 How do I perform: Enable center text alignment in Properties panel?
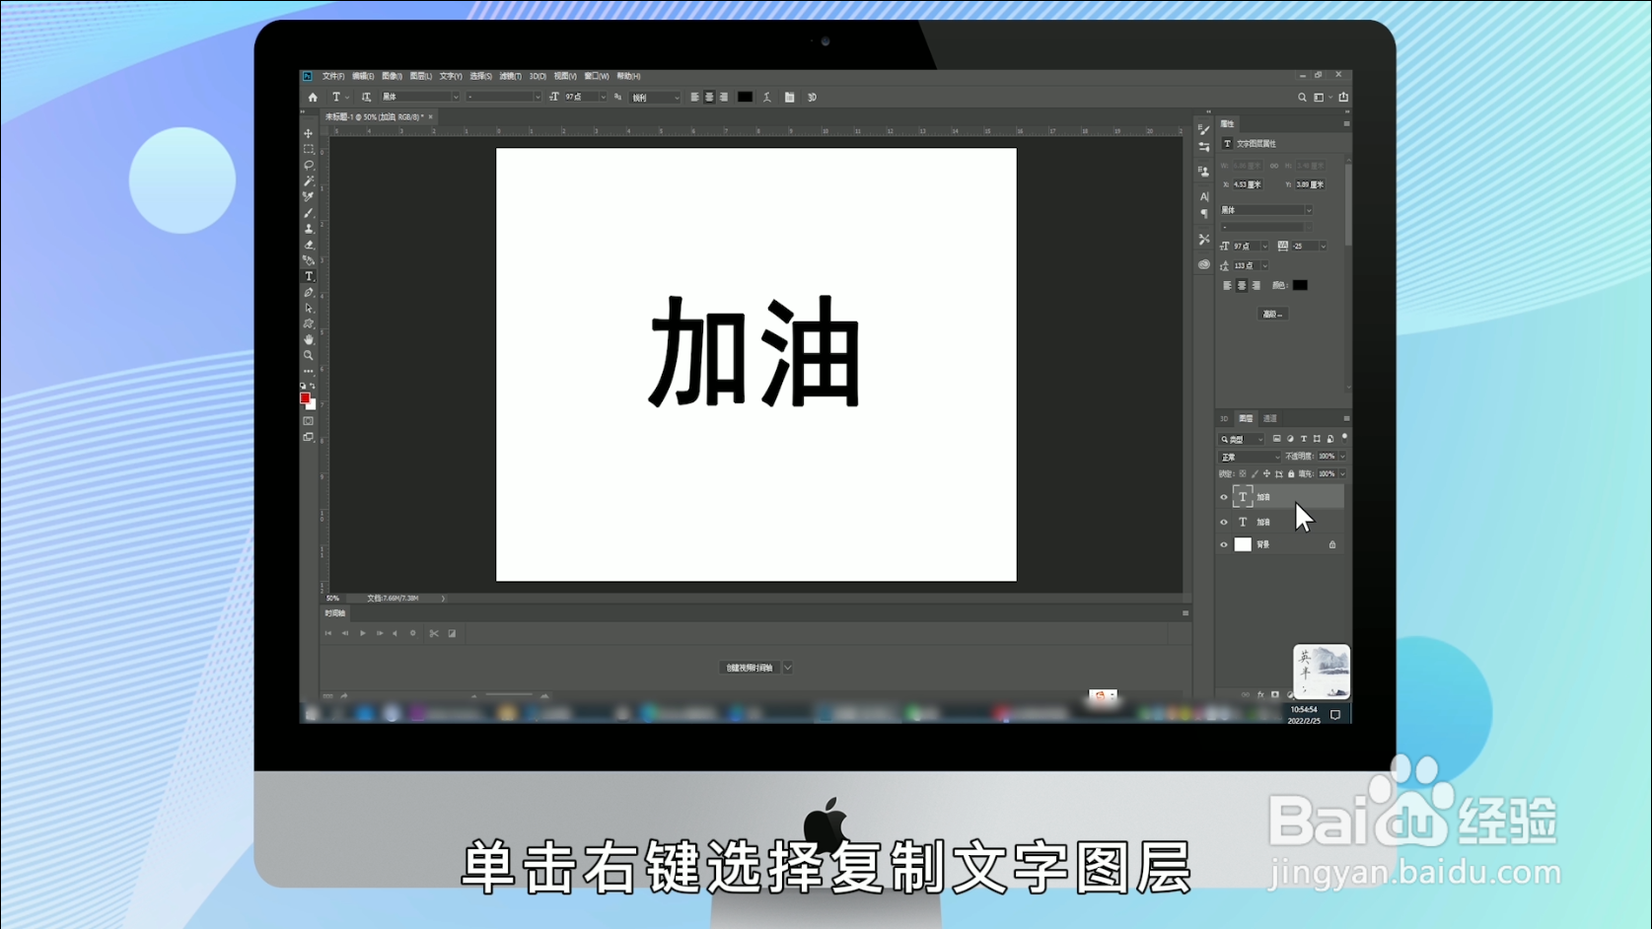coord(1242,285)
